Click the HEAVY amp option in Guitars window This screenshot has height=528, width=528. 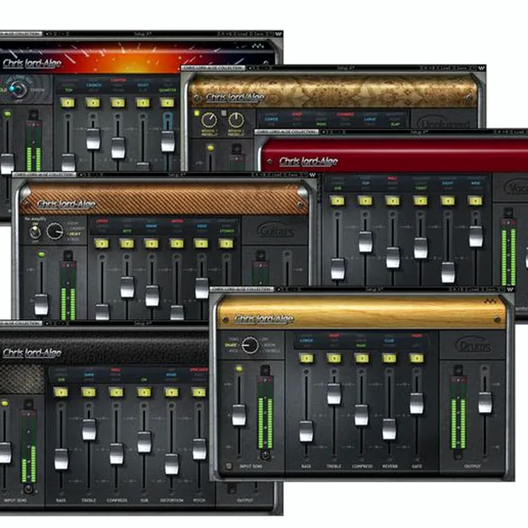75,234
